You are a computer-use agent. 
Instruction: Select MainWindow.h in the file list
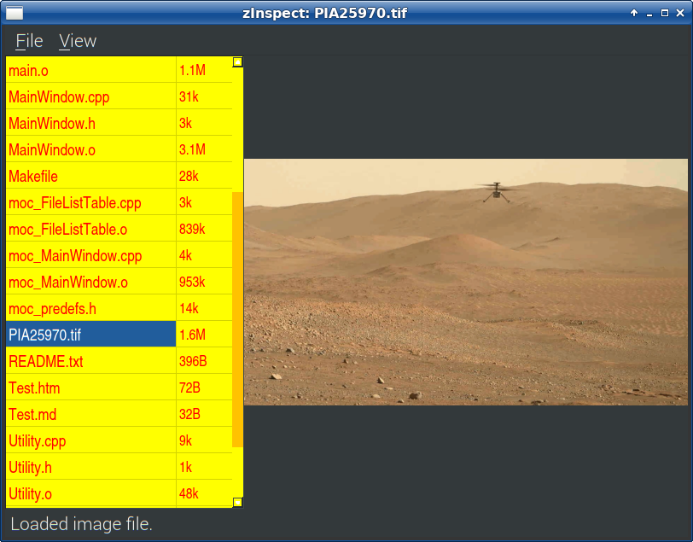tap(91, 123)
